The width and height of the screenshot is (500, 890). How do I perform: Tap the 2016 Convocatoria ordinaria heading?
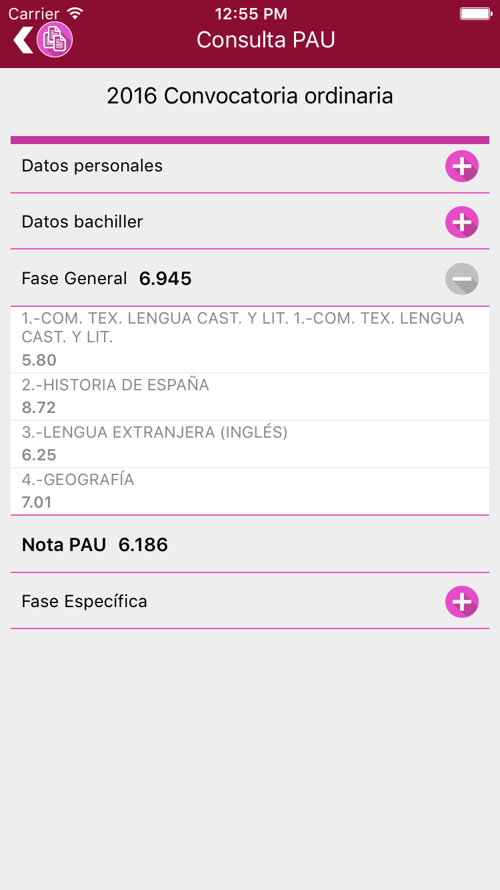[250, 96]
